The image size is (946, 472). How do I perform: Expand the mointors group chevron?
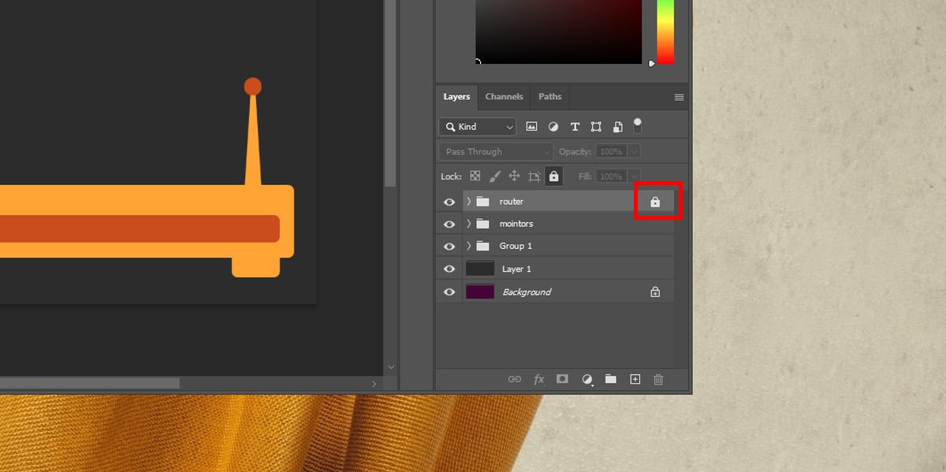pyautogui.click(x=468, y=224)
